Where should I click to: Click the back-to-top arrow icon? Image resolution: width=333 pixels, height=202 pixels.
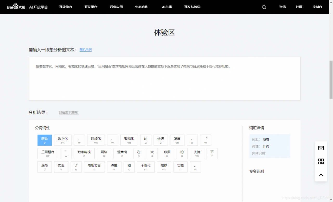tap(321, 175)
